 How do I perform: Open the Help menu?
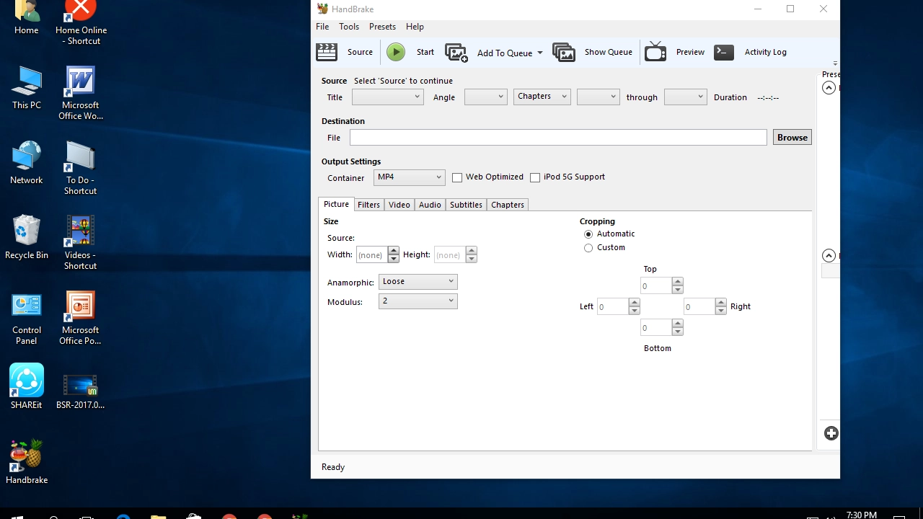point(415,27)
